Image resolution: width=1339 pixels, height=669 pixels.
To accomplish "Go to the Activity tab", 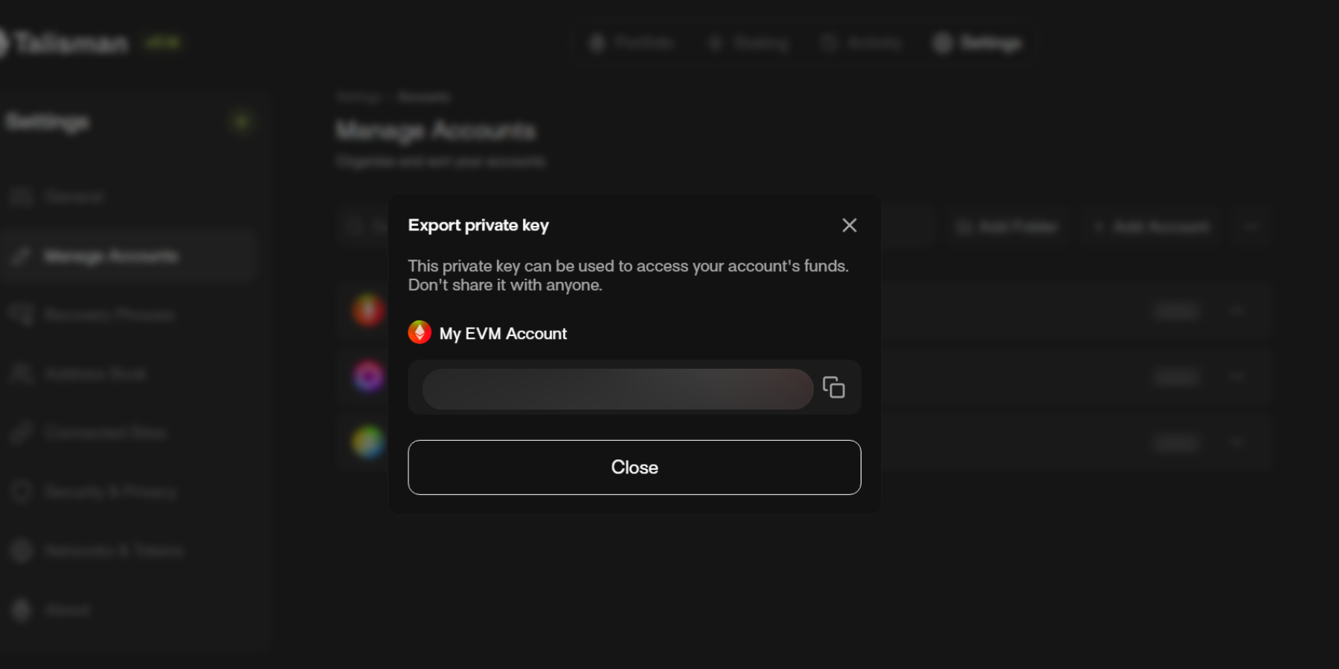I will (861, 43).
